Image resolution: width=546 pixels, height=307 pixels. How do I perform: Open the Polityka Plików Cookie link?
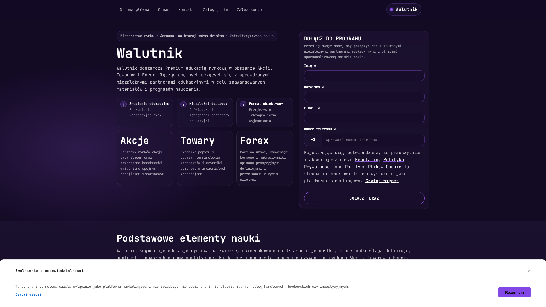373,167
